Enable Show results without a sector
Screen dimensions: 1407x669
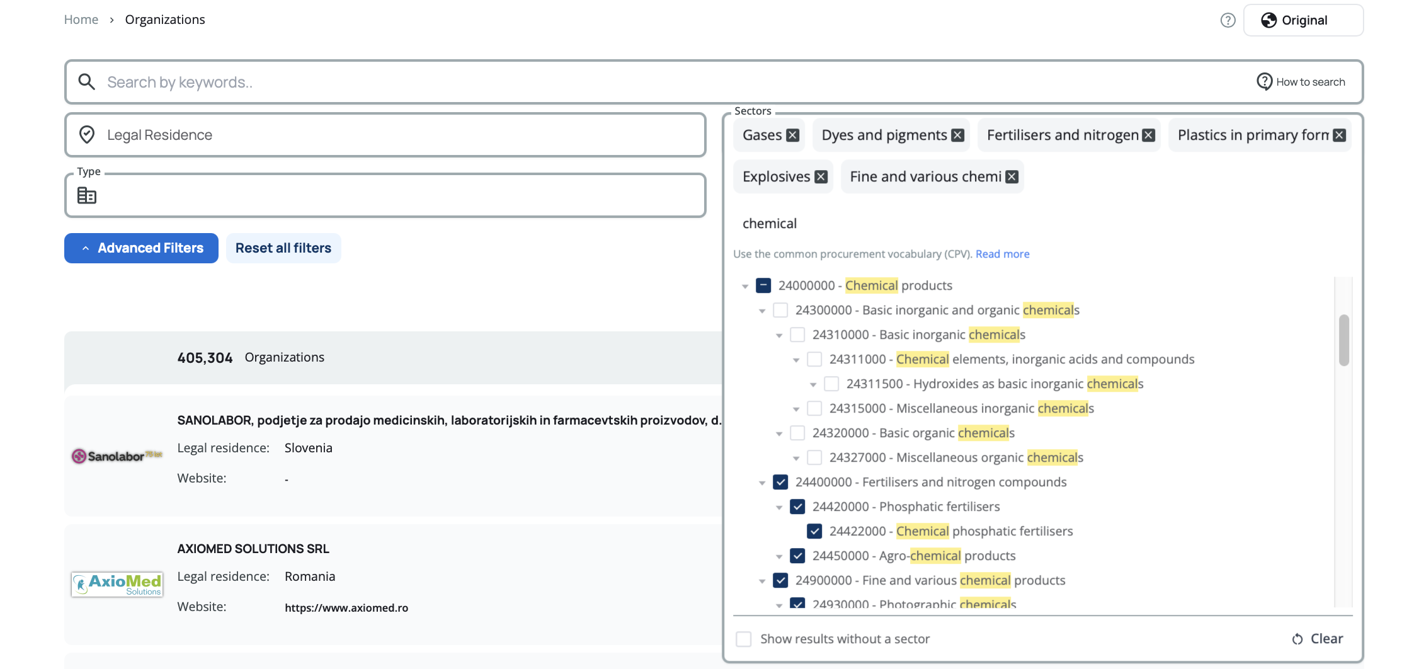744,639
